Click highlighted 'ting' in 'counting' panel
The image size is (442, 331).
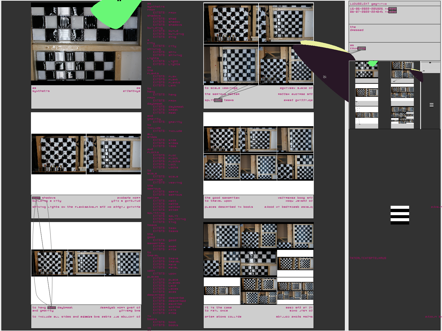(362, 49)
